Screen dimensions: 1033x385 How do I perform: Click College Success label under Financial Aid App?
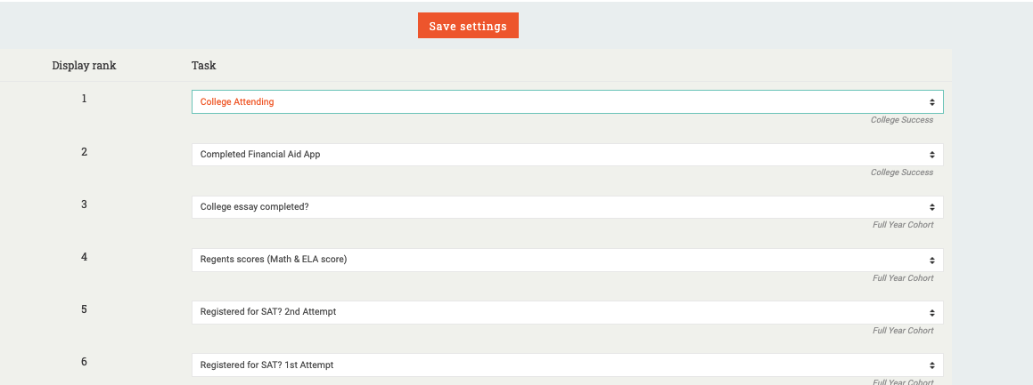pyautogui.click(x=901, y=172)
